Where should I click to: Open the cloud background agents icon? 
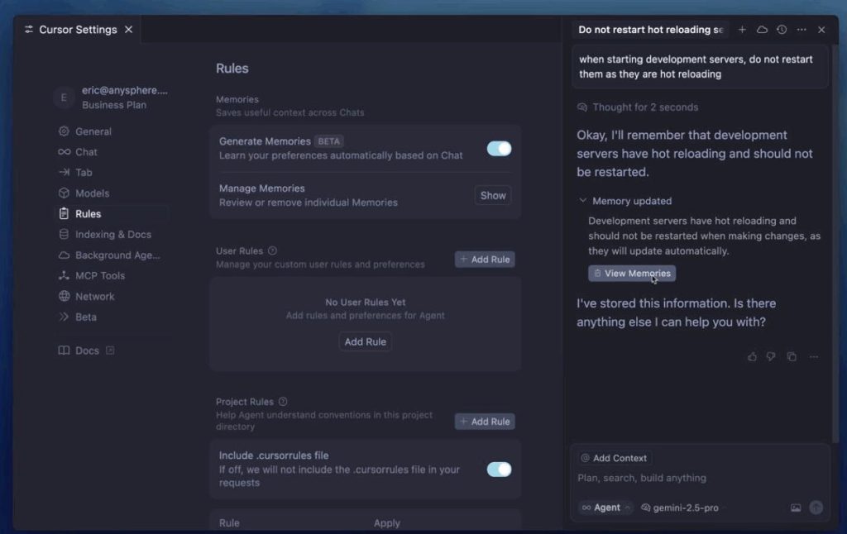tap(762, 30)
